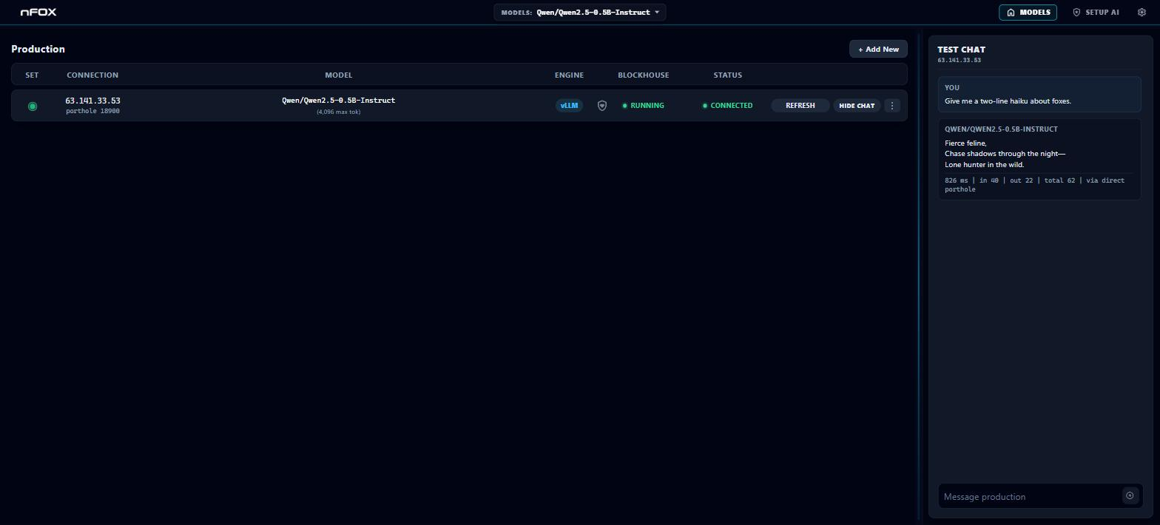Viewport: 1160px width, 525px height.
Task: Click the CONNECTION column header
Action: (92, 75)
